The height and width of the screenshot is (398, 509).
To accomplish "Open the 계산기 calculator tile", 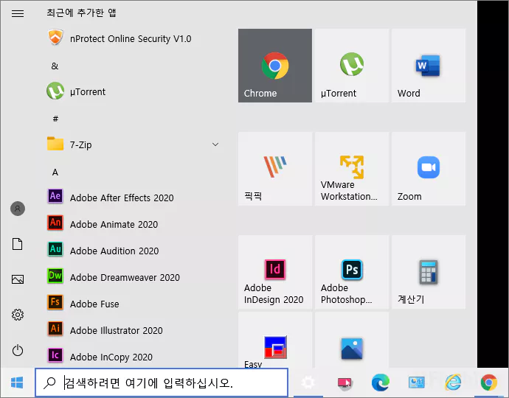I will pyautogui.click(x=429, y=272).
